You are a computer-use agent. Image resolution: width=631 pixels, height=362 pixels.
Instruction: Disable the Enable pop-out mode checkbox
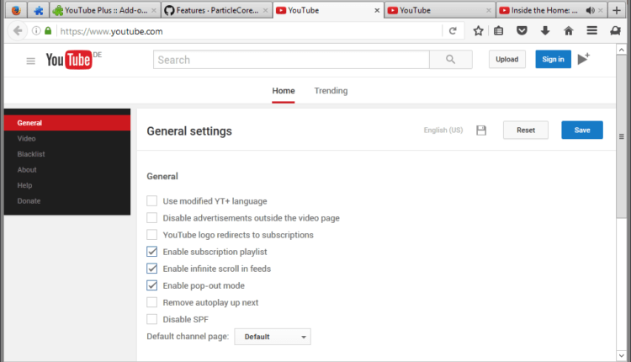coord(151,285)
